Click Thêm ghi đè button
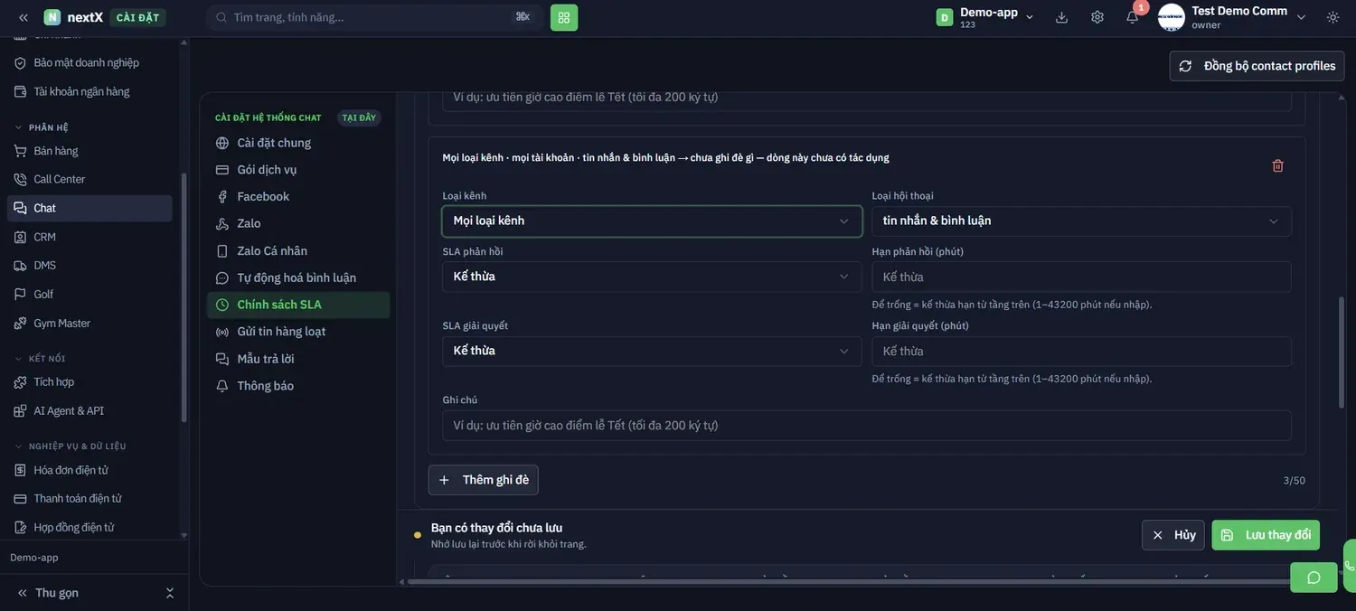 click(483, 480)
